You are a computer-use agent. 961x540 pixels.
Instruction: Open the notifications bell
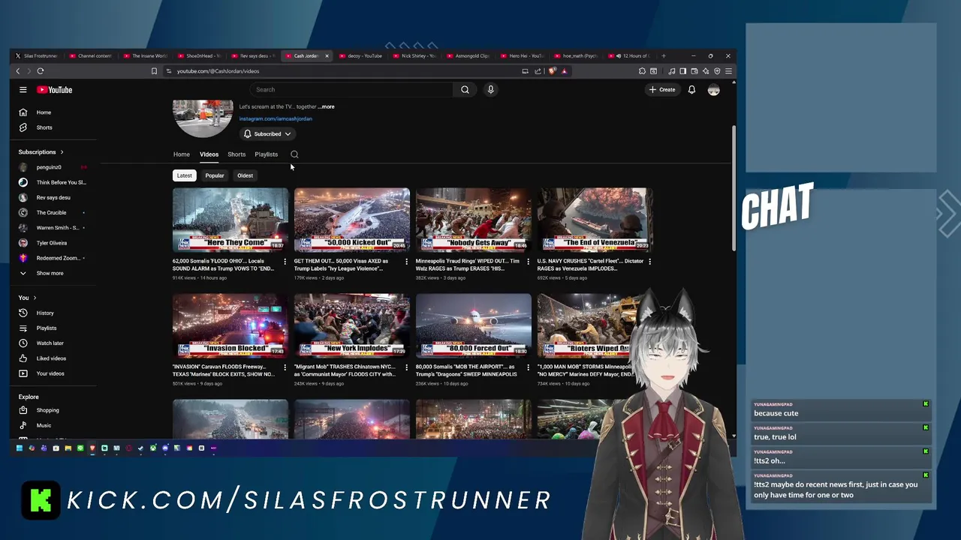click(691, 90)
